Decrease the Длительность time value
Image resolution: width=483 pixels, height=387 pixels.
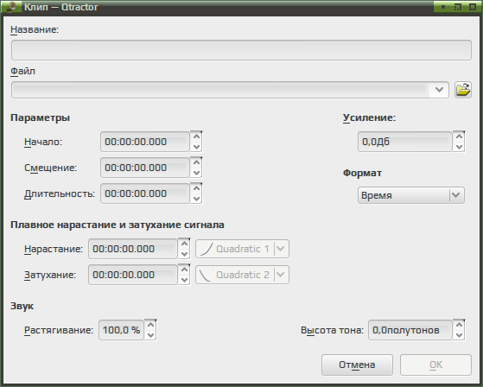(x=196, y=199)
